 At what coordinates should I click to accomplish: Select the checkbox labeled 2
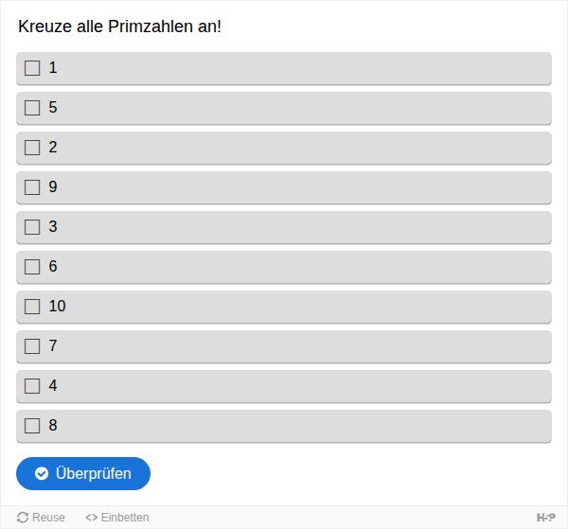pyautogui.click(x=32, y=148)
